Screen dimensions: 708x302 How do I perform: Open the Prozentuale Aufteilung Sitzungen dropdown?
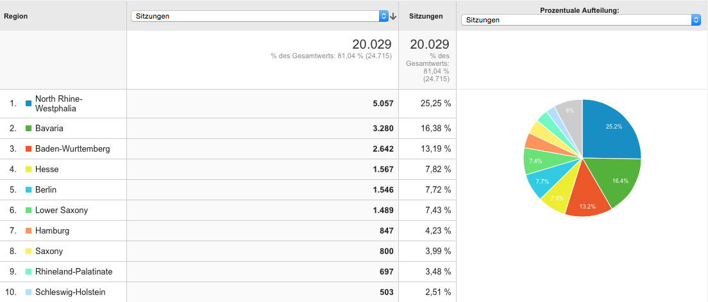click(x=580, y=20)
